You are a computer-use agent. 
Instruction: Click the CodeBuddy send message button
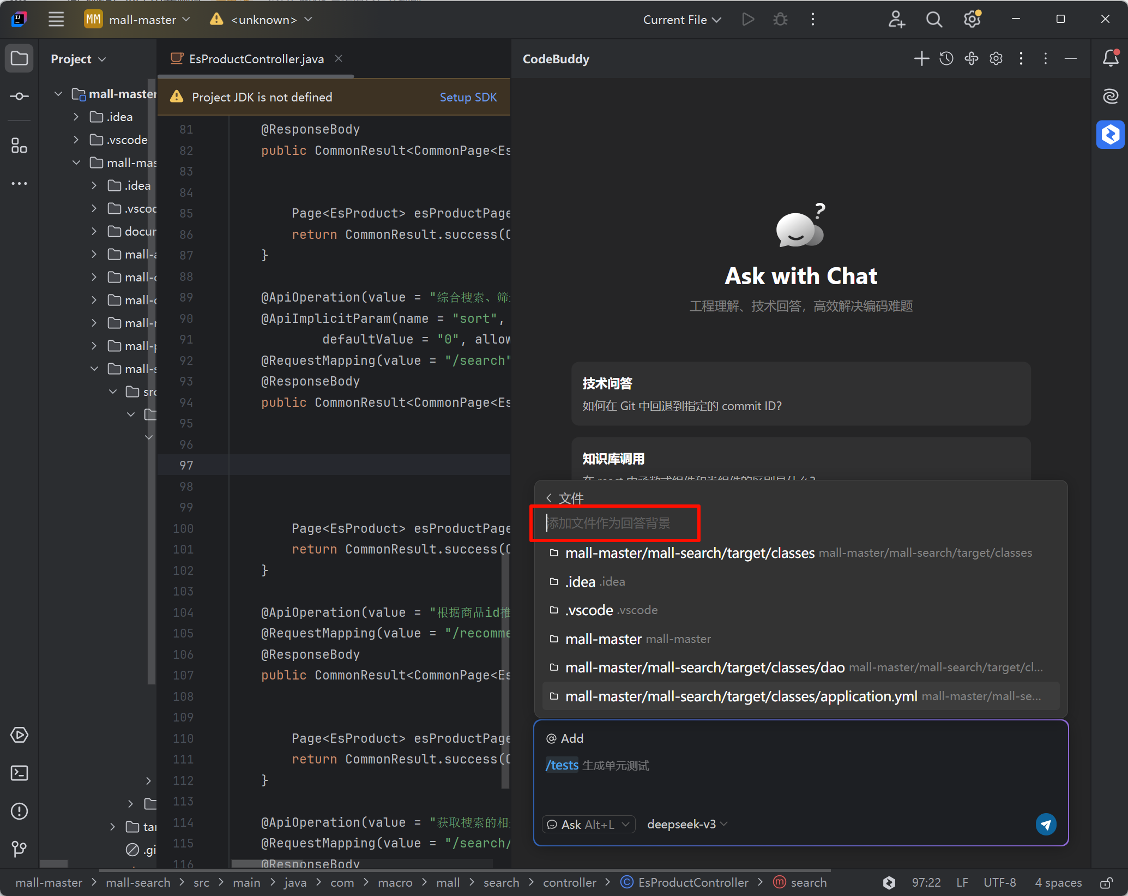(1045, 824)
